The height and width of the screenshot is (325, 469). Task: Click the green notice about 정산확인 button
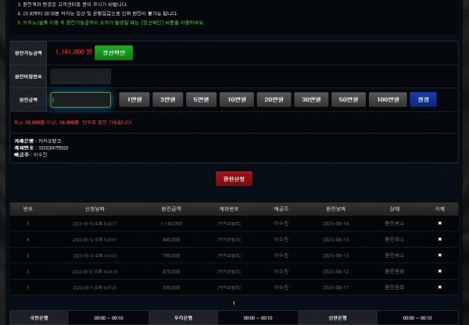(111, 23)
